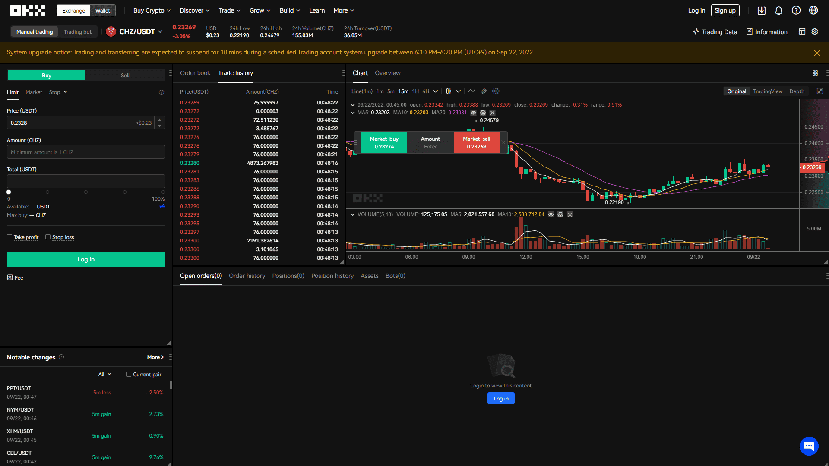This screenshot has width=829, height=466.
Task: Open the Position history tab
Action: (332, 276)
